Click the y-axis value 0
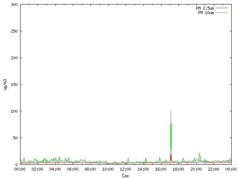Image resolution: width=238 pixels, height=178 pixels. (x=16, y=165)
